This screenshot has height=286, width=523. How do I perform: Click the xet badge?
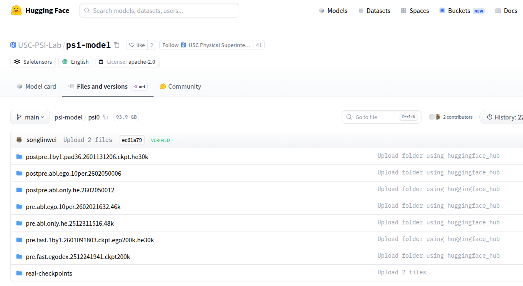pyautogui.click(x=139, y=87)
